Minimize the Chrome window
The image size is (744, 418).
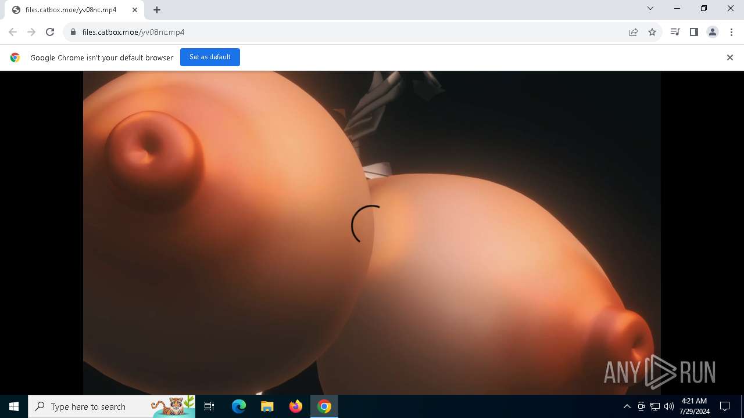pos(677,8)
